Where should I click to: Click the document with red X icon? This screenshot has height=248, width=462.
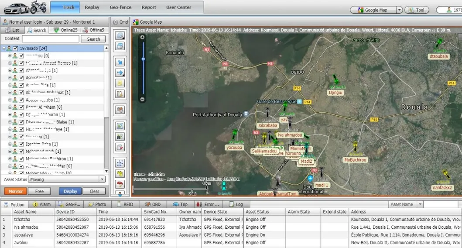(x=120, y=147)
